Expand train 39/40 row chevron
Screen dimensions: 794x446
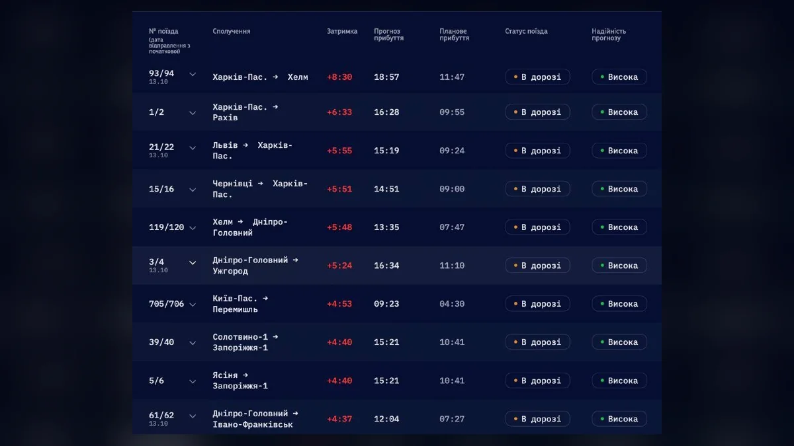coord(193,342)
